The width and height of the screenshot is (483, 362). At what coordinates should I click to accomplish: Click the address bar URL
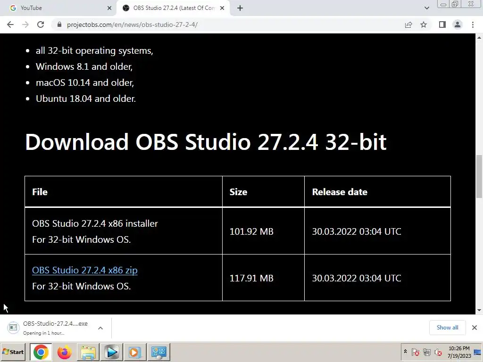[x=132, y=25]
